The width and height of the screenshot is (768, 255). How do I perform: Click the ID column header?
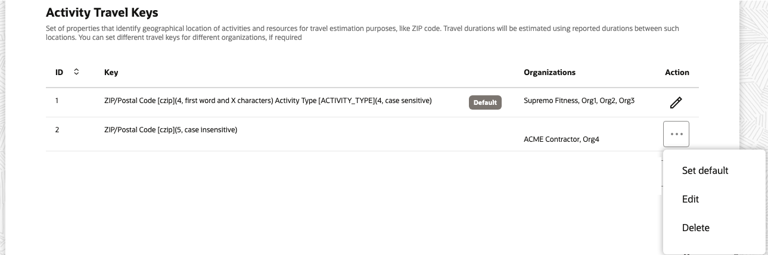click(x=60, y=73)
